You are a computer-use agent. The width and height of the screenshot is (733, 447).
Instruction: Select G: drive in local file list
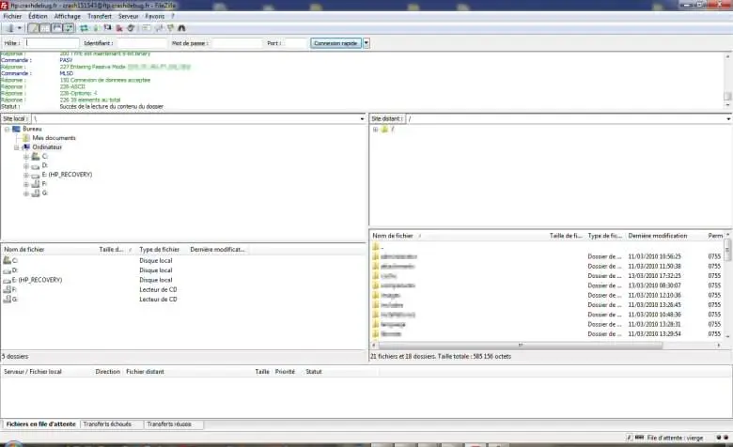(x=183, y=300)
